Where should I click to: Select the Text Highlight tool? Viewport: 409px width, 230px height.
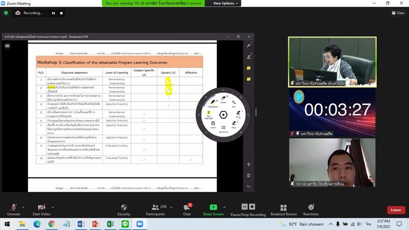tap(208, 115)
